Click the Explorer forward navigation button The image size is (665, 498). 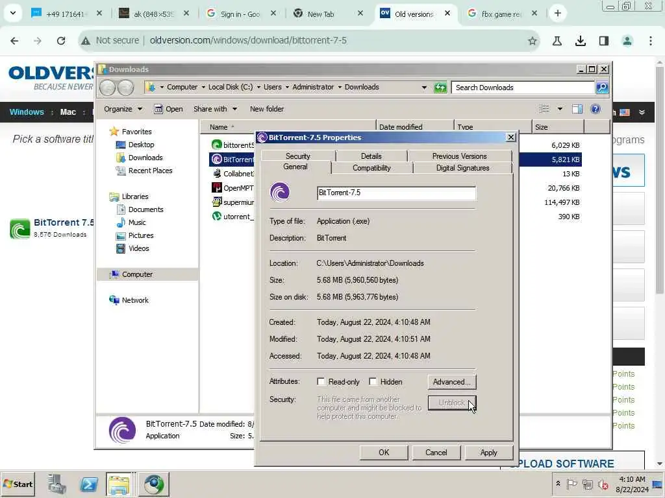(125, 88)
